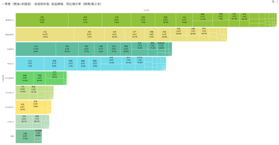Select the 丰田 14.6万 tile in 紧凑型SUV
Viewport: 279px width, 145px height.
click(x=42, y=20)
